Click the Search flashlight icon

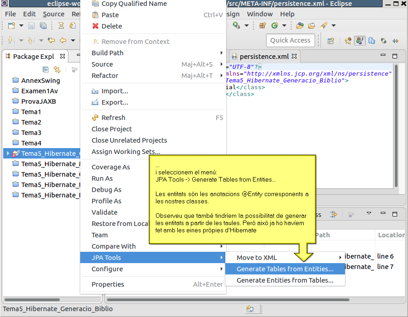(324, 25)
